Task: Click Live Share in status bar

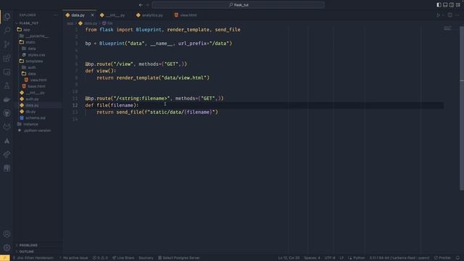Action: point(123,258)
